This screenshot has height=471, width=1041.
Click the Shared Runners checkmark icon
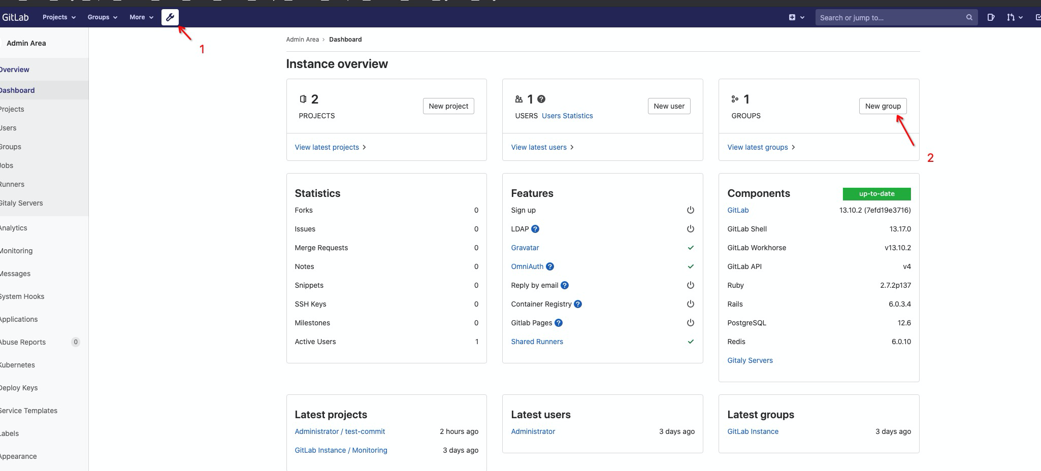[x=691, y=342]
